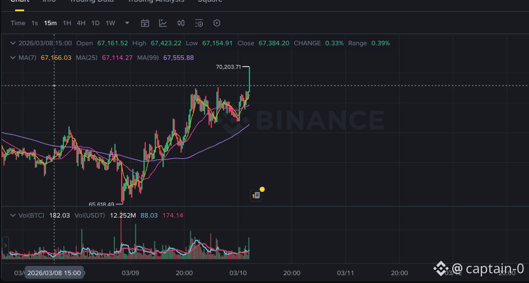Screen dimensions: 529x283
Task: Open chart settings hexagon icon
Action: (x=217, y=23)
